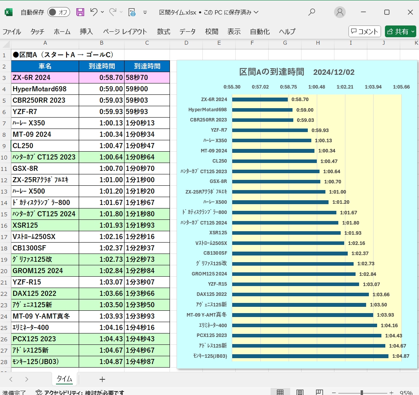This screenshot has height=395, width=419.
Task: Open the 校閲 ribbon tab
Action: coord(211,32)
